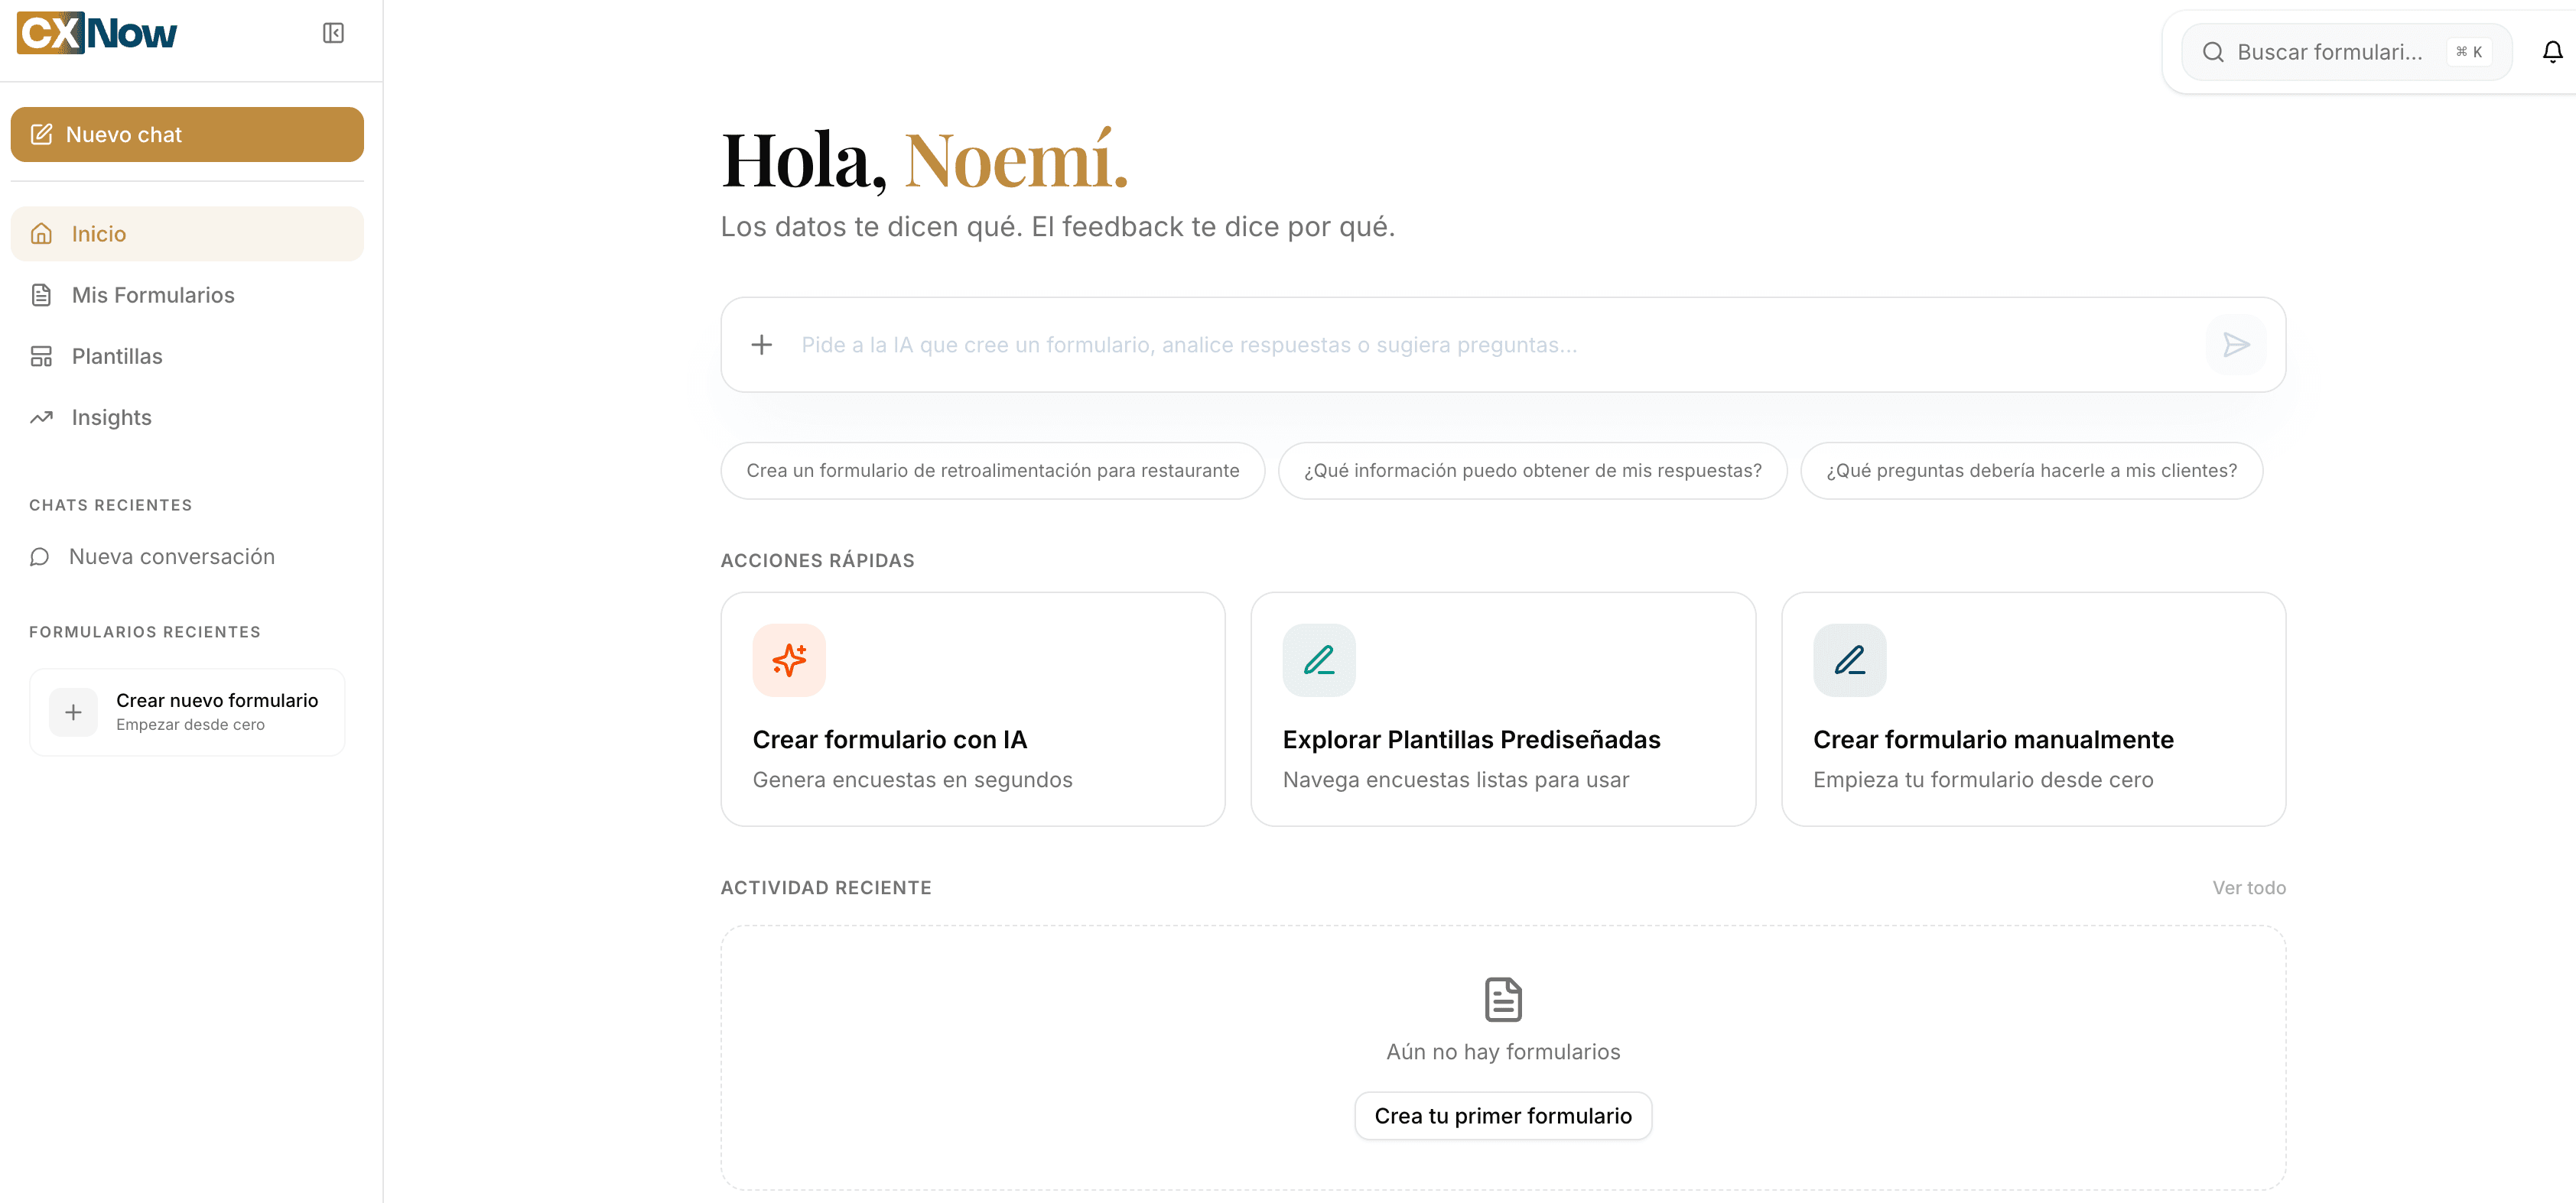Click the sparkle icon on Crear formulario con IA

click(x=789, y=660)
